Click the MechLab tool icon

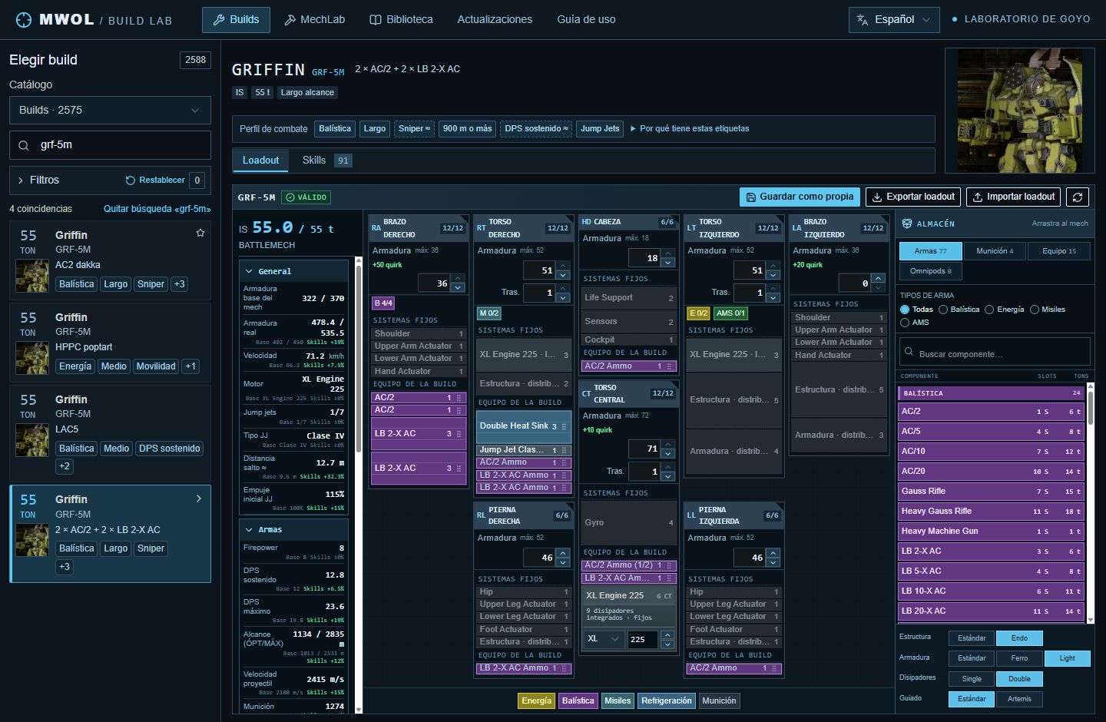click(x=290, y=20)
